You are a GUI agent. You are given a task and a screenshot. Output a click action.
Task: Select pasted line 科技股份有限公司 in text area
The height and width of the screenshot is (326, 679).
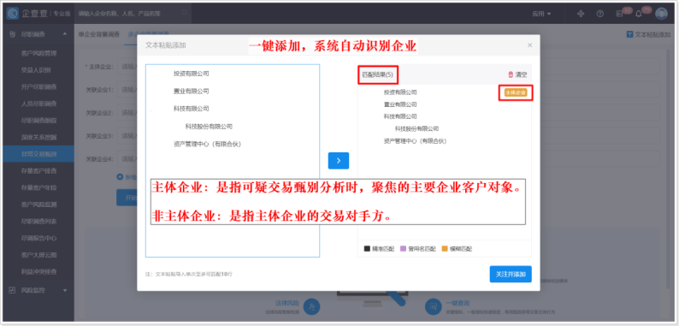(x=210, y=127)
